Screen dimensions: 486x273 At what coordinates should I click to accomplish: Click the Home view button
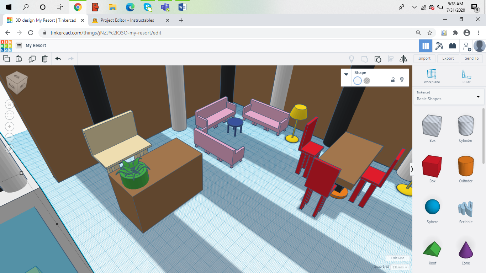tap(10, 104)
